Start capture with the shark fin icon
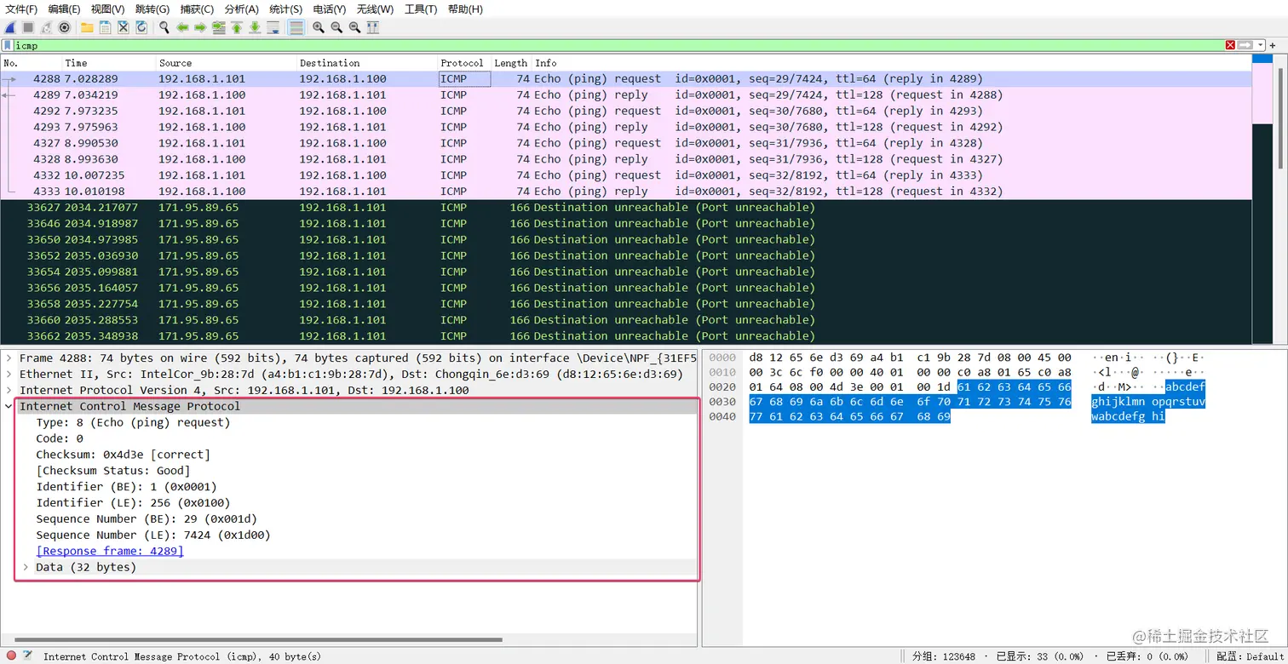Viewport: 1288px width, 664px height. [11, 27]
